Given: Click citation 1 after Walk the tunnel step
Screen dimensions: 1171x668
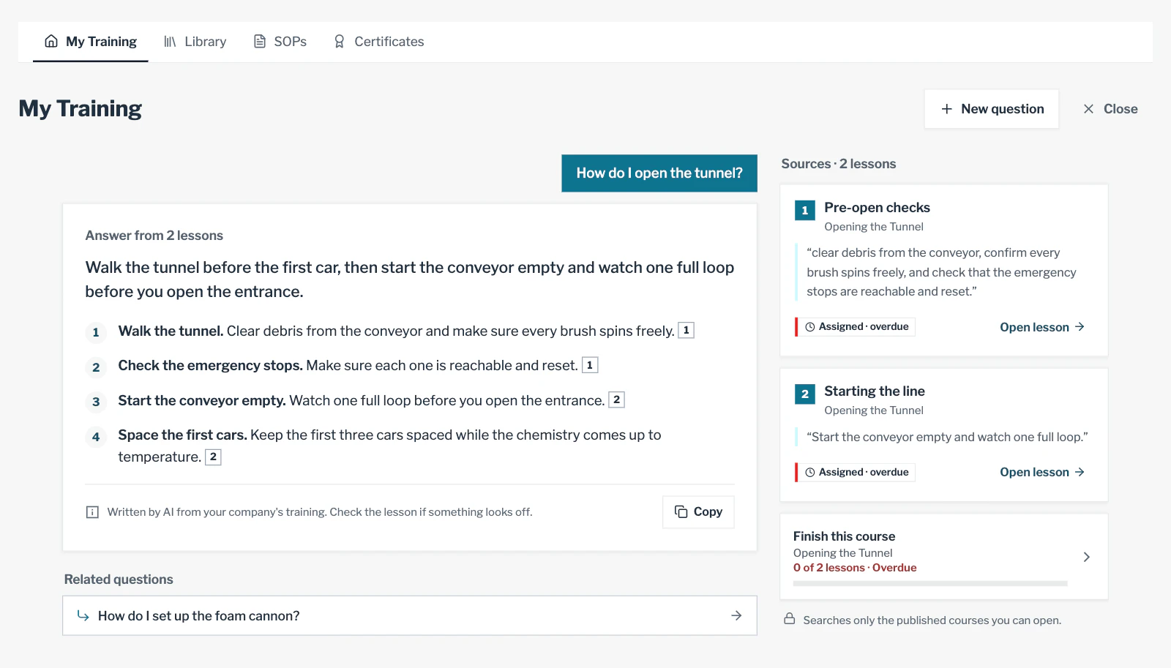Looking at the screenshot, I should pyautogui.click(x=686, y=331).
